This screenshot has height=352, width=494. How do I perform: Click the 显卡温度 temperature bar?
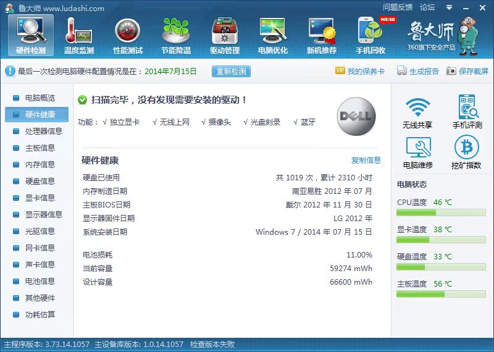pos(441,240)
